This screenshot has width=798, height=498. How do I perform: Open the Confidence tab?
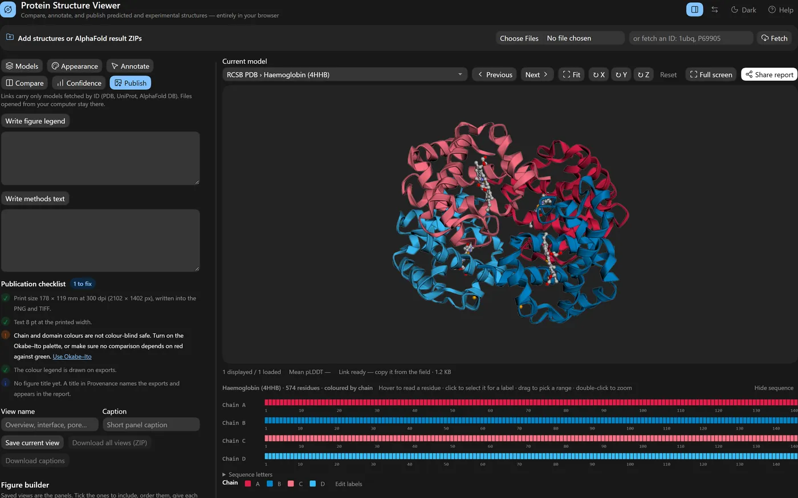point(79,83)
